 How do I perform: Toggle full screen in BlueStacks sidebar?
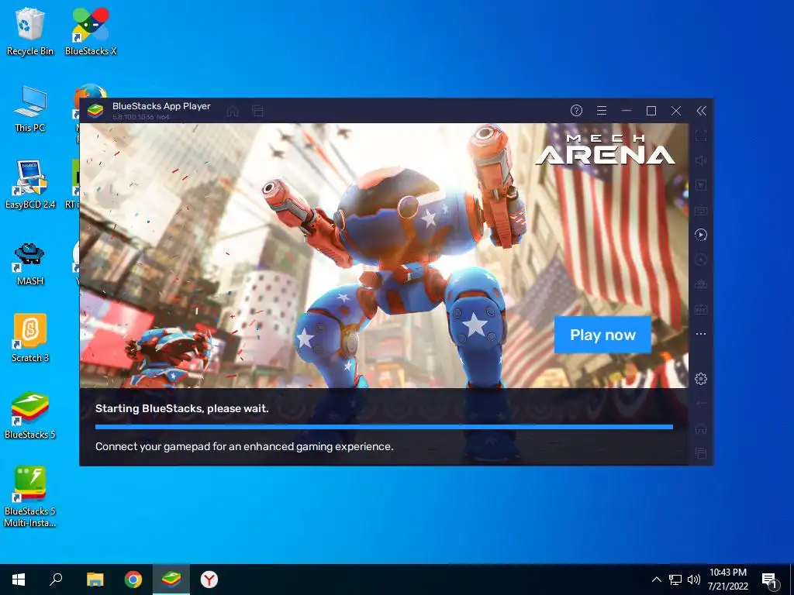701,136
